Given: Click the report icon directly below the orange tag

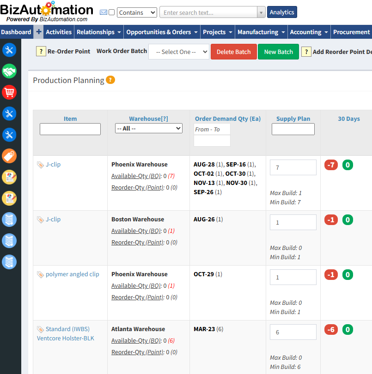Looking at the screenshot, I should pyautogui.click(x=9, y=177).
